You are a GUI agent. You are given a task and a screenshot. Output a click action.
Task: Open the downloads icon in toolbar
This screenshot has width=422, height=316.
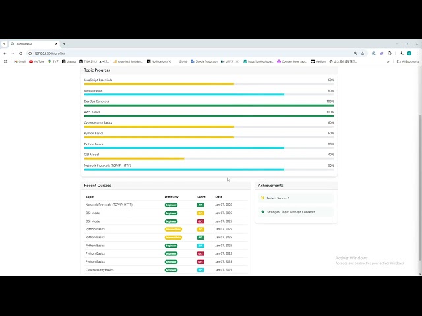pos(401,53)
